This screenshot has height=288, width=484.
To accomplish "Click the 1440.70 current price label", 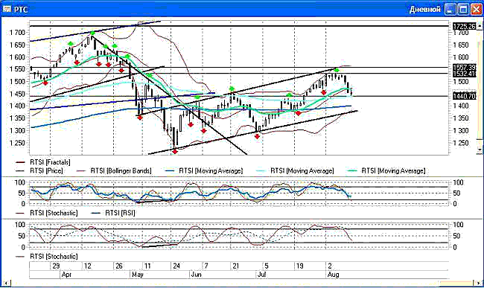I will tap(464, 96).
